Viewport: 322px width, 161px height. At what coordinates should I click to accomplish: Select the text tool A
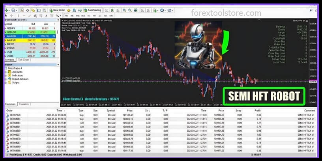coord(46,16)
